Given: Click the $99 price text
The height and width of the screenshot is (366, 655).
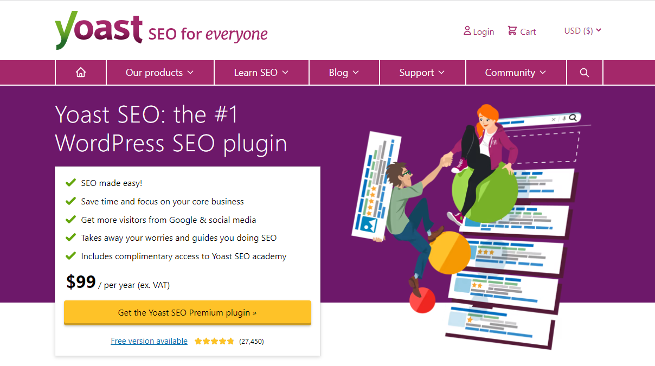Looking at the screenshot, I should tap(81, 282).
